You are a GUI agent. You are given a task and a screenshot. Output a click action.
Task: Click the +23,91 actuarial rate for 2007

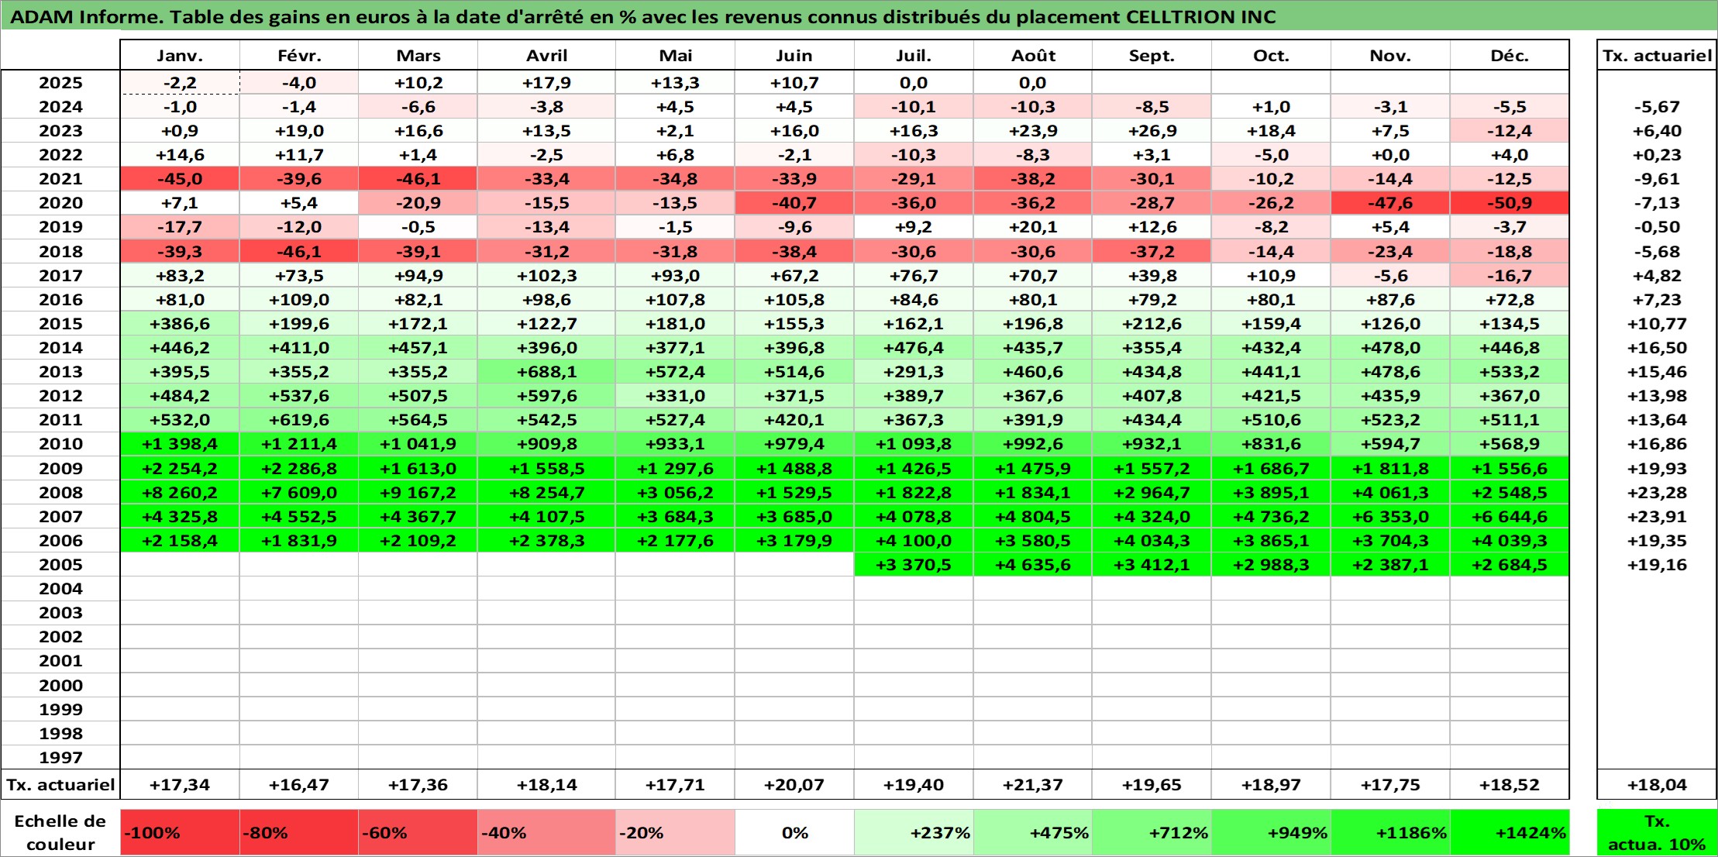pos(1657,516)
